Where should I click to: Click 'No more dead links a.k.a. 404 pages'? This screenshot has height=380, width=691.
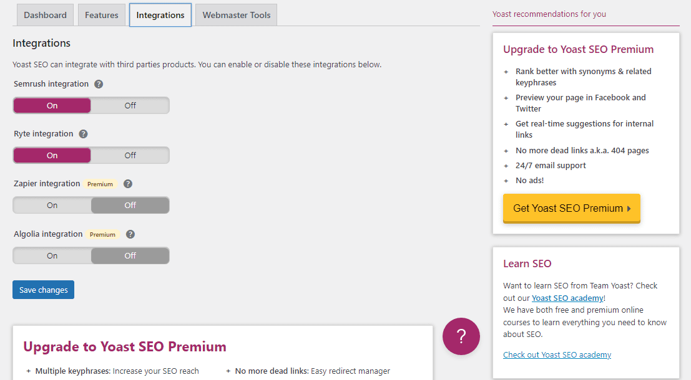click(582, 150)
